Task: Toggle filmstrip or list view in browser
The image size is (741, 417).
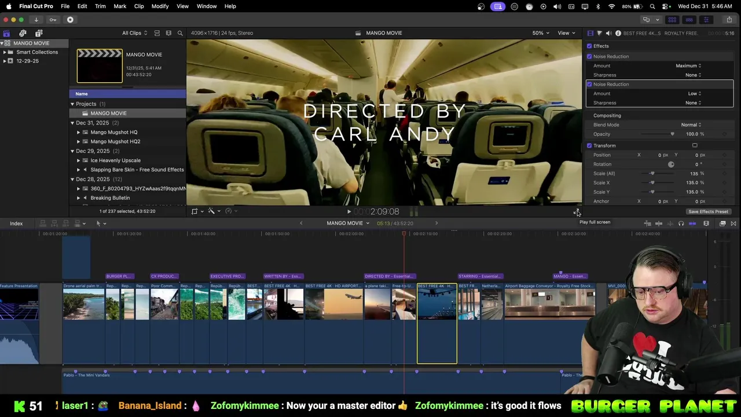Action: point(157,33)
